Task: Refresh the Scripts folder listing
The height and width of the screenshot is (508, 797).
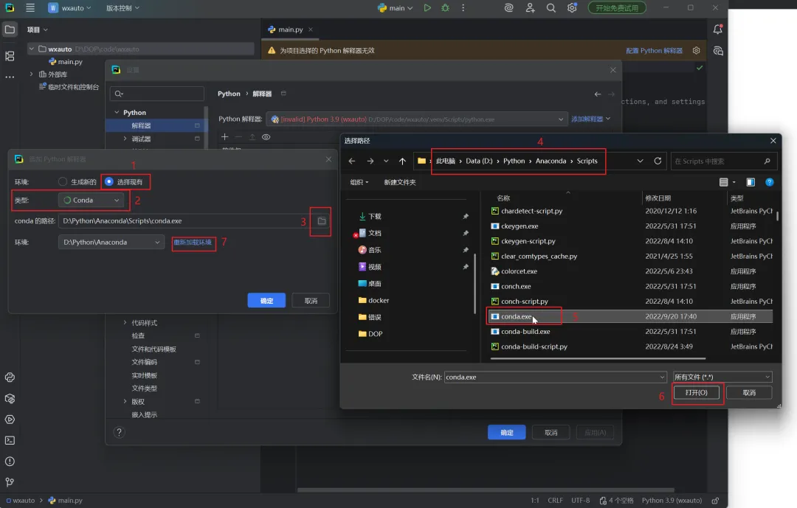Action: (x=658, y=161)
